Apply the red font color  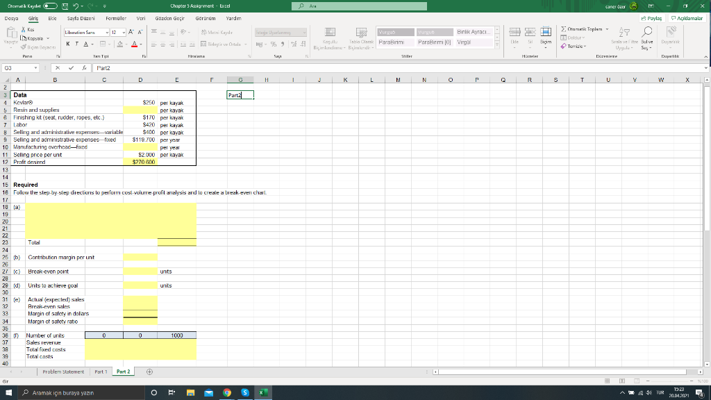point(134,44)
